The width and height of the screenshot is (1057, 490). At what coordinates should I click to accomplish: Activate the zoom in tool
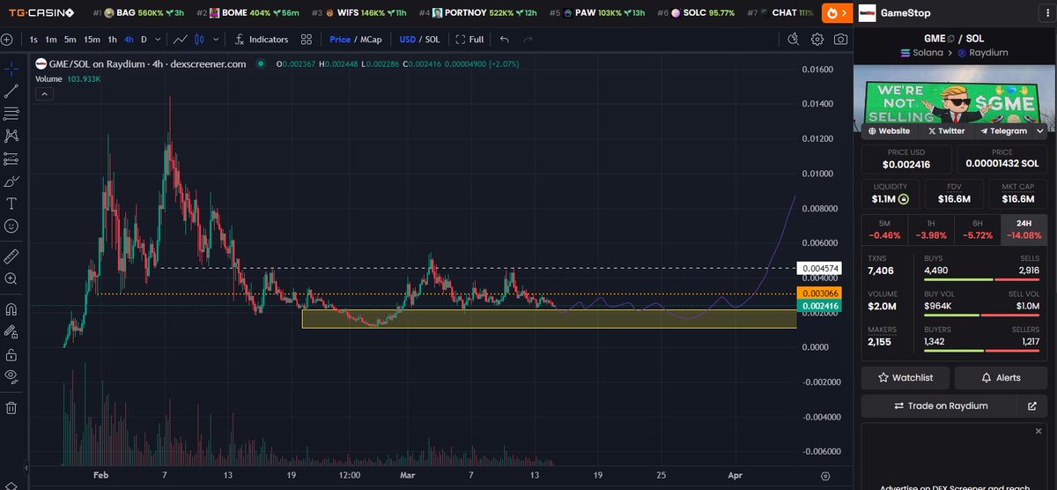[11, 278]
